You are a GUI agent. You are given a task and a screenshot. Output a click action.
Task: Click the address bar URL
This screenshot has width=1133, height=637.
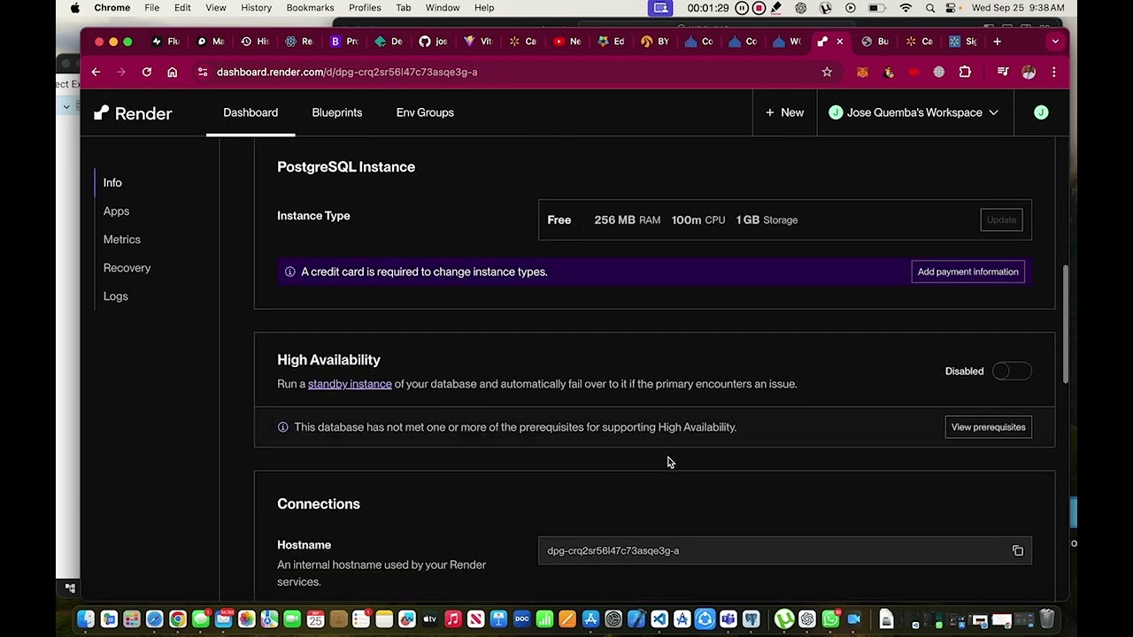click(x=347, y=72)
